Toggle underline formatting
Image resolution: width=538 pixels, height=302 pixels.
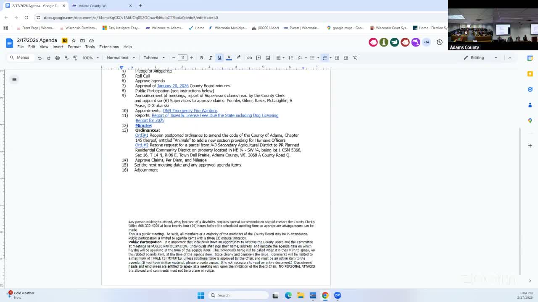[x=219, y=58]
